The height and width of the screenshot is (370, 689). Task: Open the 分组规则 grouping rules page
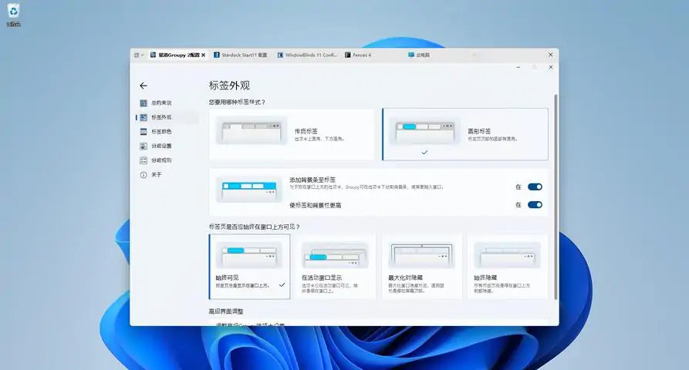coord(160,160)
